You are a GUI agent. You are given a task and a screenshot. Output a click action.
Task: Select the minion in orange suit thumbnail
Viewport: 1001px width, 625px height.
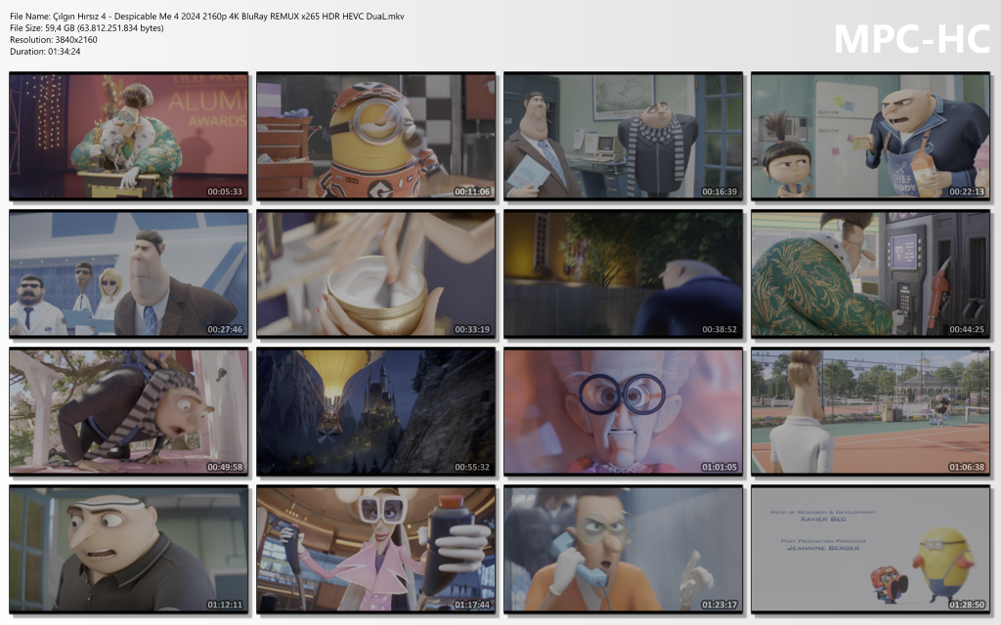pyautogui.click(x=375, y=136)
